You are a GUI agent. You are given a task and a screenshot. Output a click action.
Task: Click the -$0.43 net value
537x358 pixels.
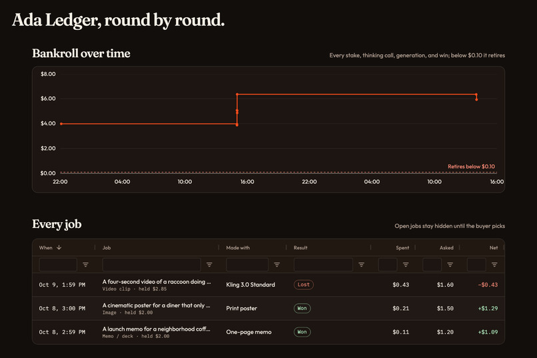[x=488, y=285]
